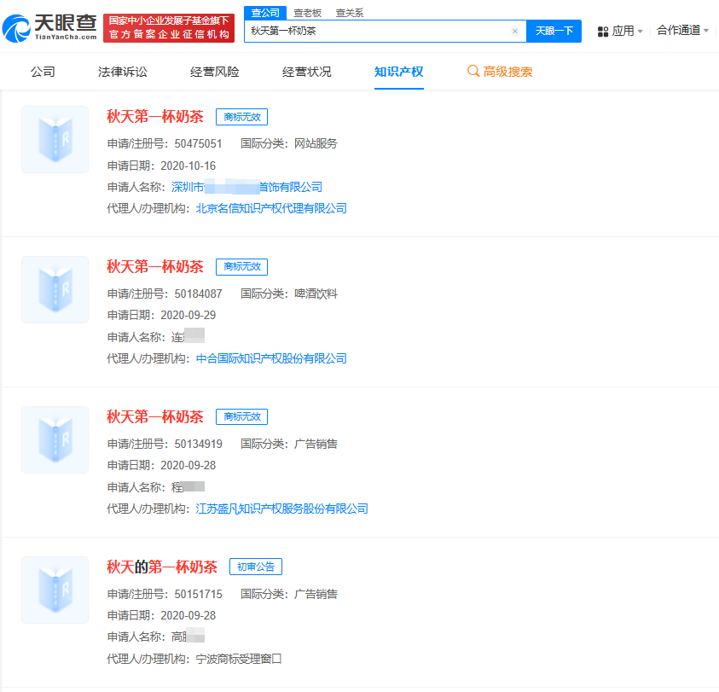Click inside the search input field
Viewport: 719px width, 692px height.
click(375, 31)
